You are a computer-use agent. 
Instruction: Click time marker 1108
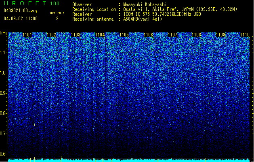197,35
